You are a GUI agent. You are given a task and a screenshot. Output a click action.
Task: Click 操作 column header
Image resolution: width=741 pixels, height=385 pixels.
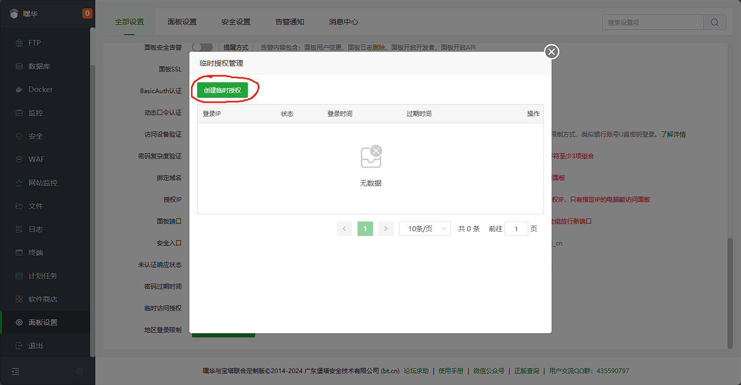pyautogui.click(x=533, y=114)
